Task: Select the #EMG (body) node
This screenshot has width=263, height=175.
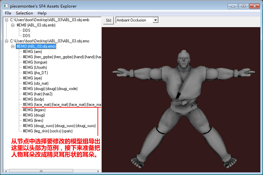Action: pyautogui.click(x=33, y=99)
